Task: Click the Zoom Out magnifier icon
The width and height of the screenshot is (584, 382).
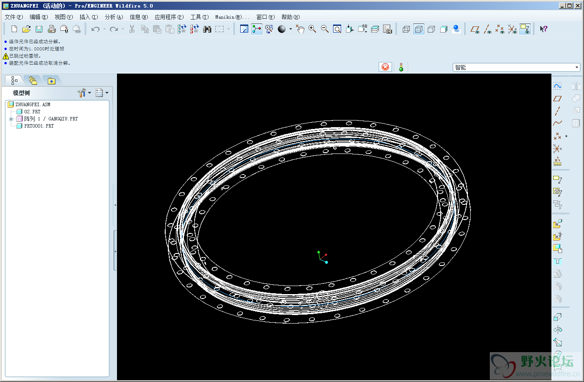Action: click(x=325, y=29)
